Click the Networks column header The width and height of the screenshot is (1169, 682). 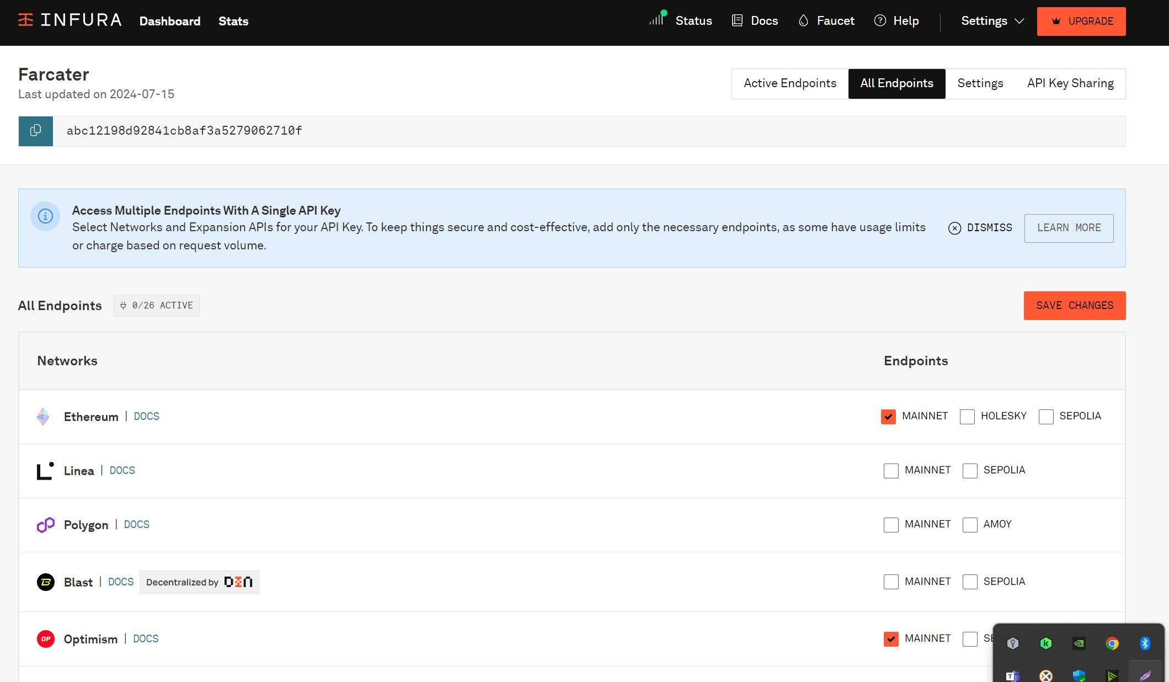[x=67, y=361]
